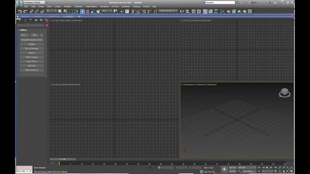Open the Layer Explorer toggle icon
The height and width of the screenshot is (174, 310).
tap(199, 11)
